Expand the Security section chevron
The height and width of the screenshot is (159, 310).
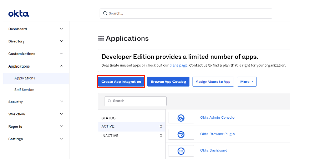61,101
